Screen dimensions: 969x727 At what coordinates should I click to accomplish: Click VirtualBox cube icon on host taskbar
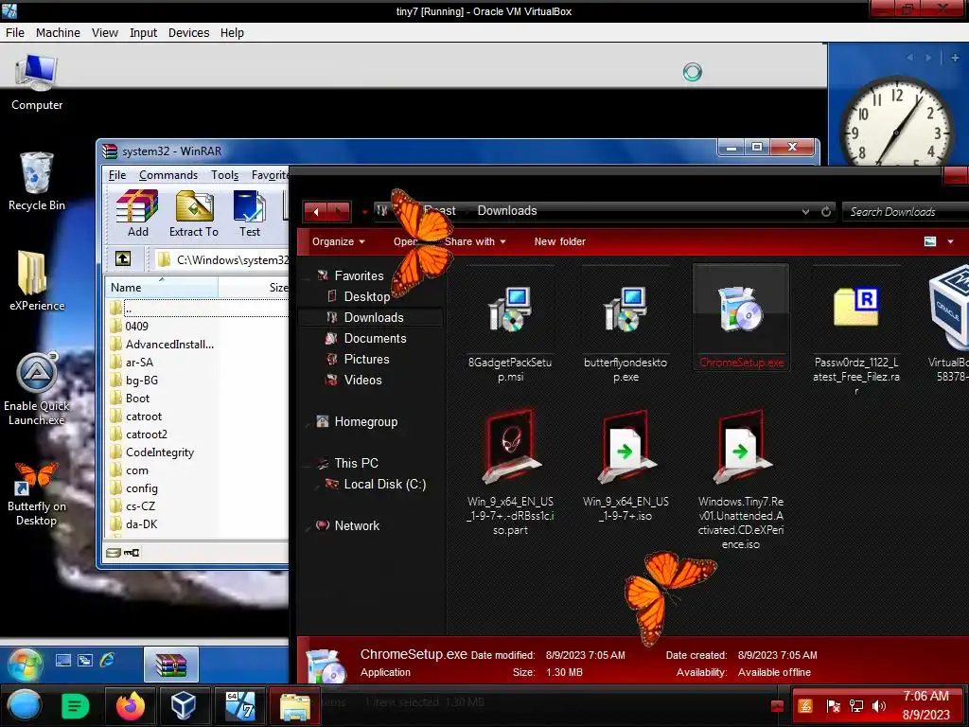[x=184, y=705]
